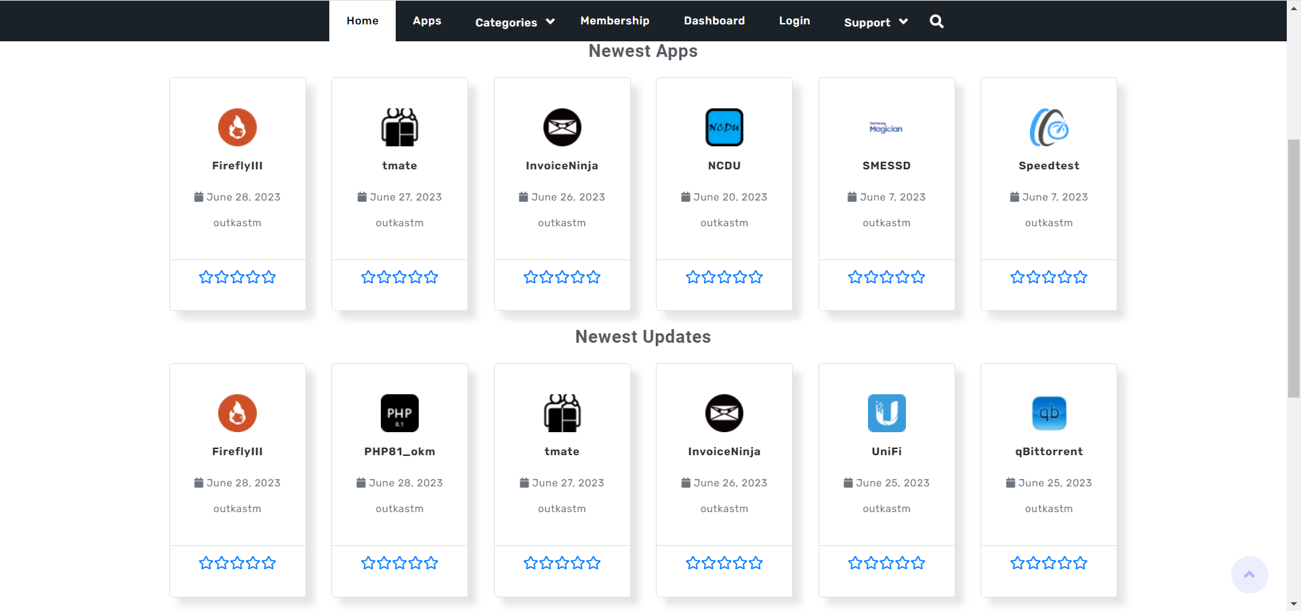This screenshot has height=611, width=1301.
Task: Open tmate icon under Newest Apps
Action: [400, 127]
